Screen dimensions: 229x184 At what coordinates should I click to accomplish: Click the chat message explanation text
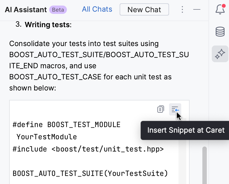coord(83,66)
